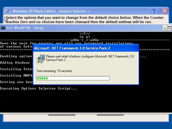Click 'Executing Options Selector Script...' console line

[x=38, y=88]
